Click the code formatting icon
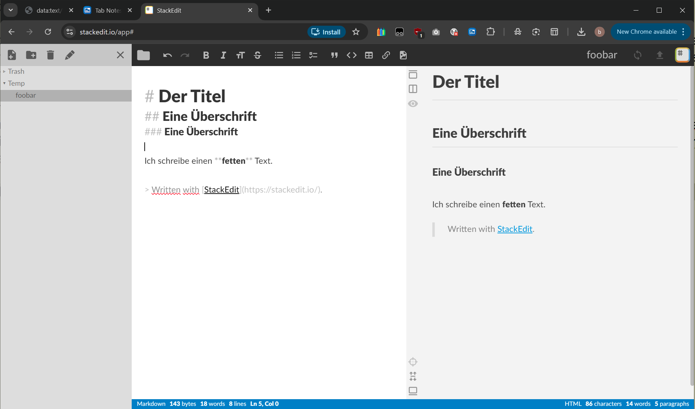Image resolution: width=695 pixels, height=409 pixels. point(352,55)
